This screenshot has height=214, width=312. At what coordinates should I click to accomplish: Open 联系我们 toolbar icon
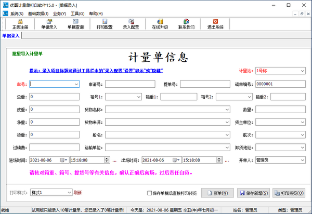click(187, 23)
